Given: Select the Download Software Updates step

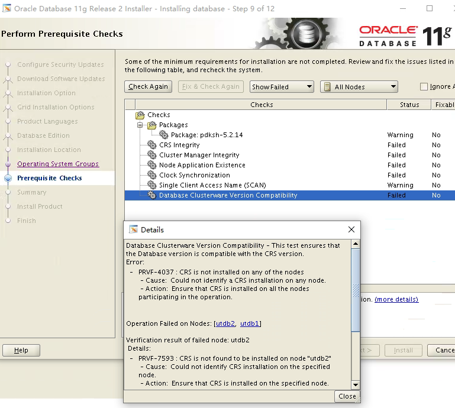Looking at the screenshot, I should pyautogui.click(x=61, y=79).
